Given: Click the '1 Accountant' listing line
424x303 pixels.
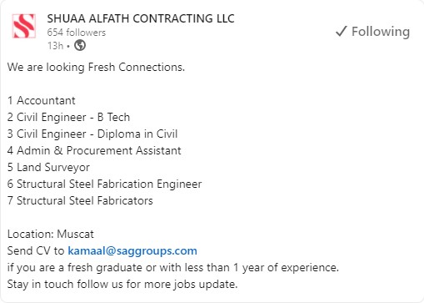Looking at the screenshot, I should coord(42,100).
